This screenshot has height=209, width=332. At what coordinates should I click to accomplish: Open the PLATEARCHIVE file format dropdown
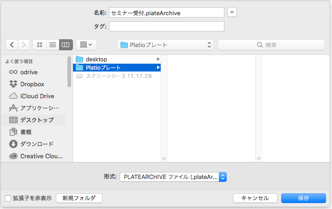[x=173, y=177]
